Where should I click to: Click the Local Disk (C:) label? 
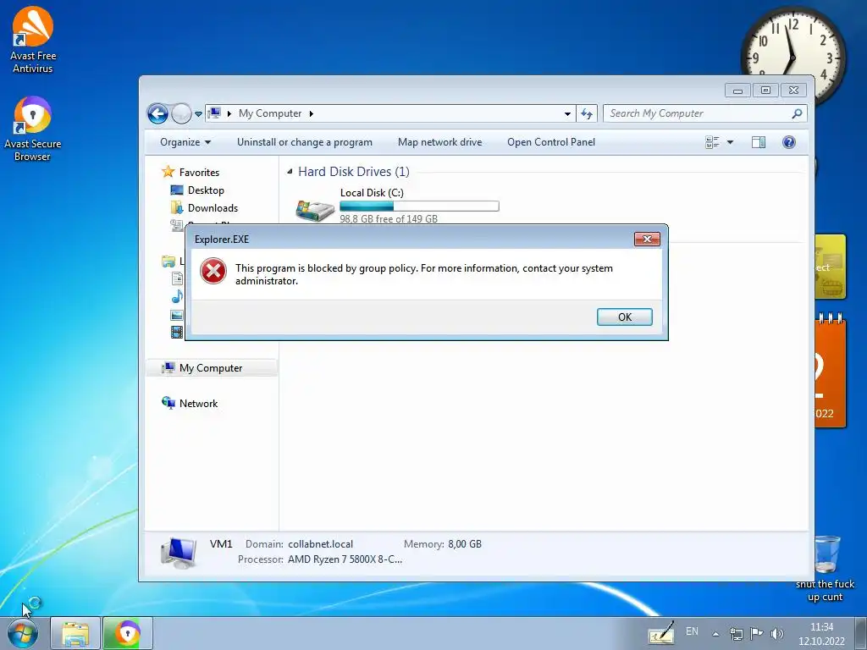tap(372, 193)
